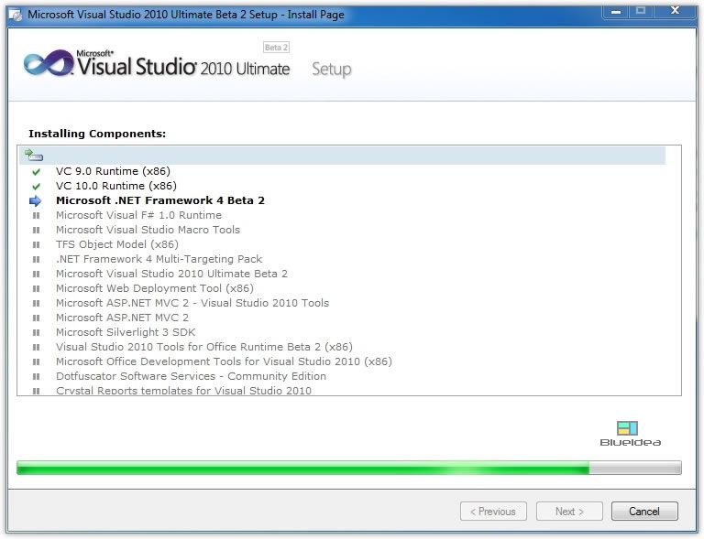Click the green checkmark beside VC 10.0 Runtime
Viewport: 704px width, 539px height.
[x=37, y=187]
